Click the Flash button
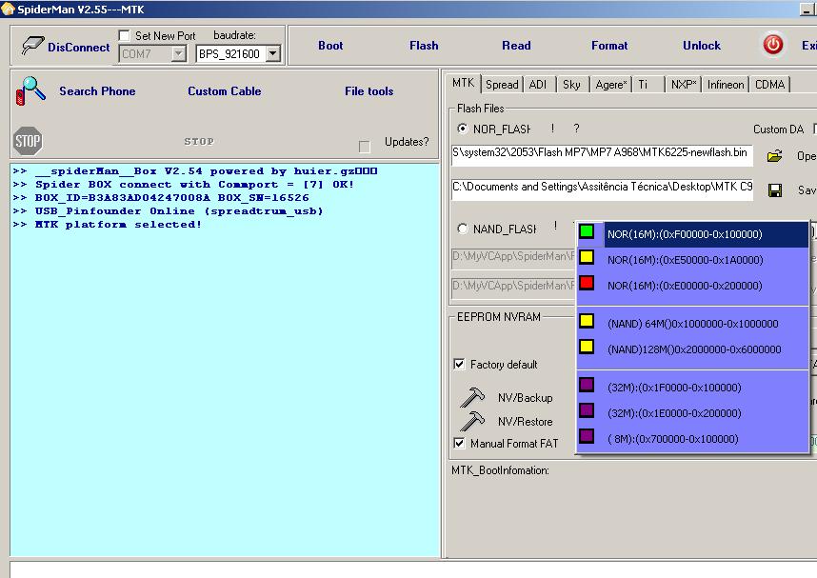 (424, 46)
